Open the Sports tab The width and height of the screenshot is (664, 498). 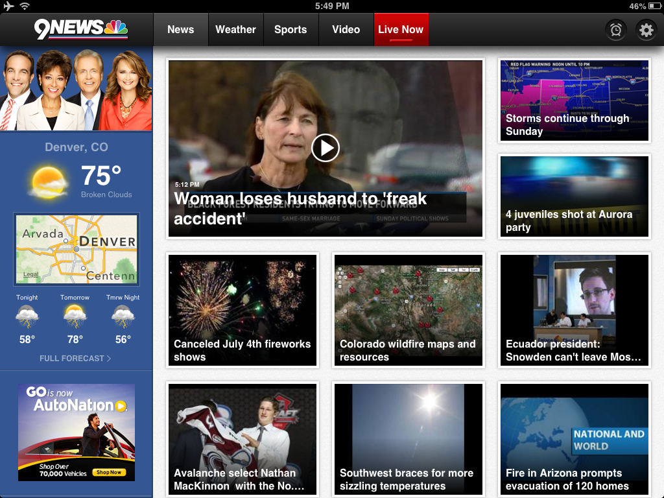290,30
